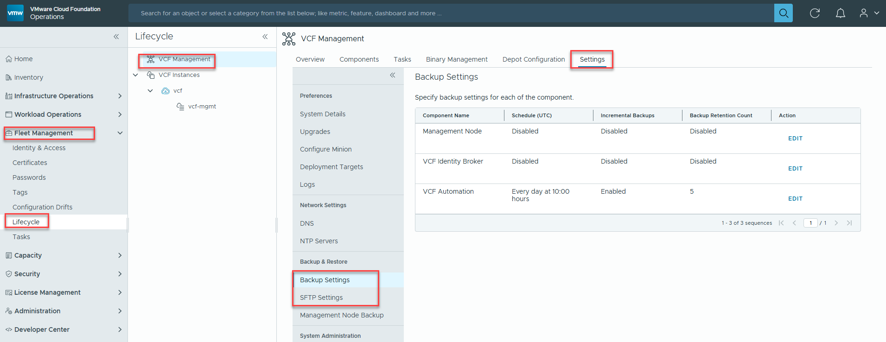Image resolution: width=886 pixels, height=342 pixels.
Task: Open the Depot Configuration tab
Action: pyautogui.click(x=533, y=59)
